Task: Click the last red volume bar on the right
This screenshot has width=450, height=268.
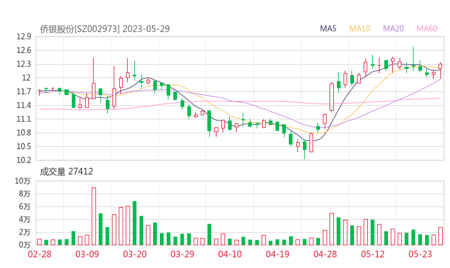Action: click(x=440, y=236)
